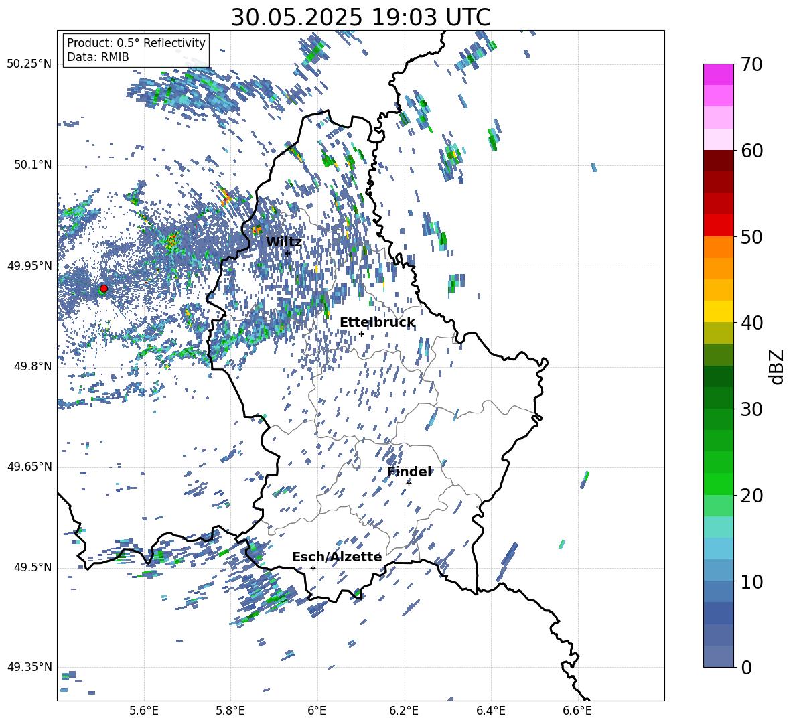
Task: Click the 5.6°E longitude label
Action: pos(144,711)
